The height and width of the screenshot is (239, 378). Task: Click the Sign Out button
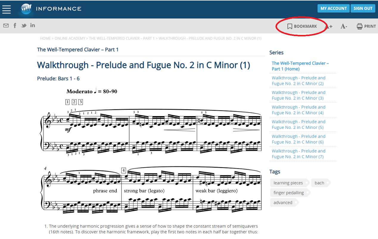[x=363, y=8]
